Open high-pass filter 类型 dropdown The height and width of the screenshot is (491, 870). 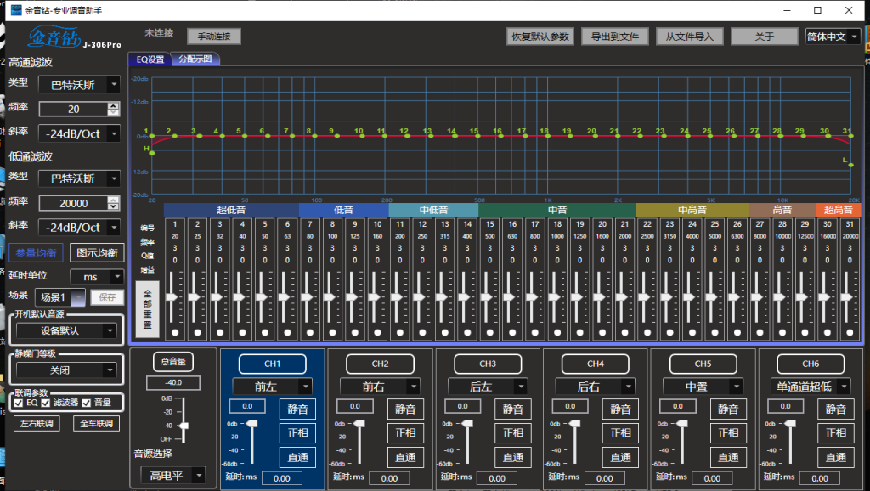coord(79,85)
